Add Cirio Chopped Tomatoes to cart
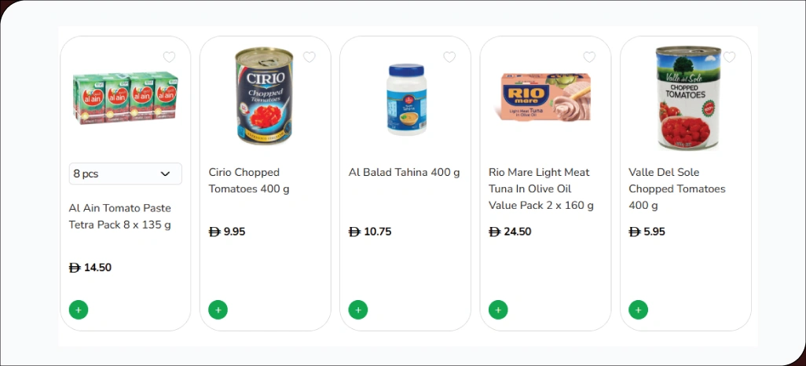Screen dimensions: 806x366 click(218, 309)
